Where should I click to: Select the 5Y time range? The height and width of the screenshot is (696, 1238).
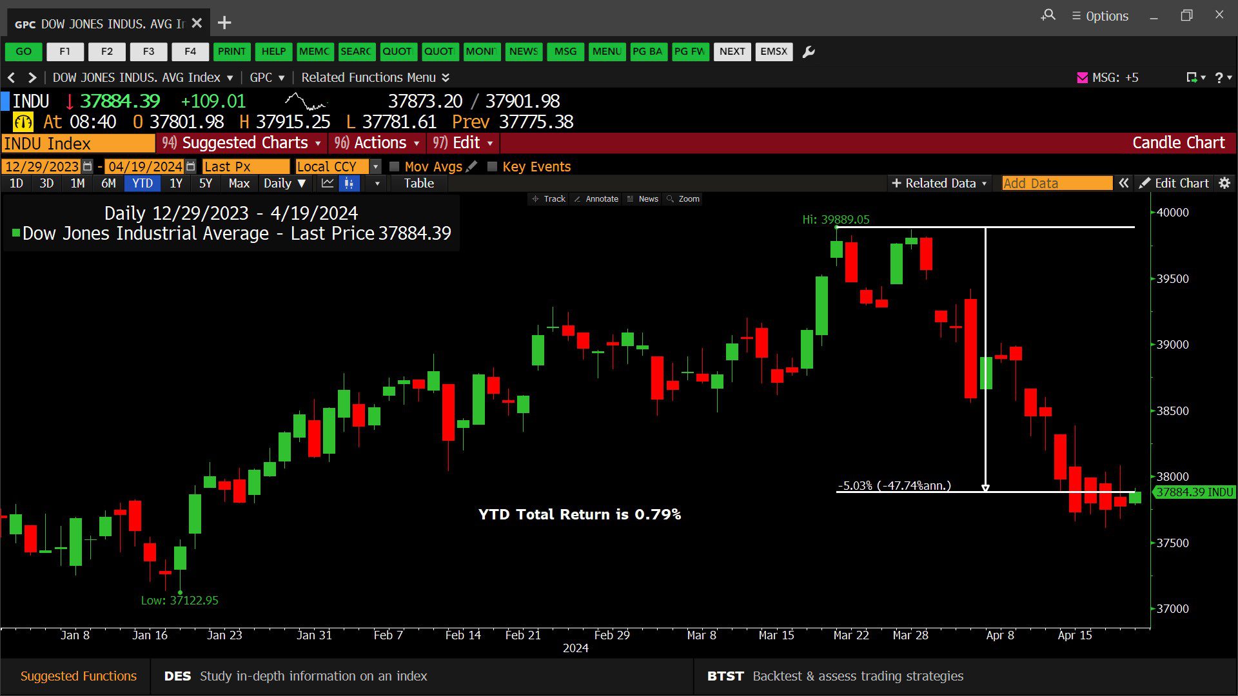tap(206, 183)
